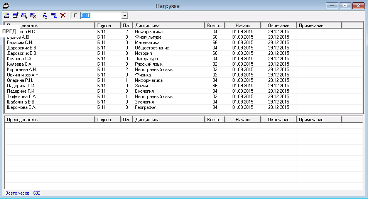
Task: Click the add row icon with black plus
Action: click(x=25, y=15)
